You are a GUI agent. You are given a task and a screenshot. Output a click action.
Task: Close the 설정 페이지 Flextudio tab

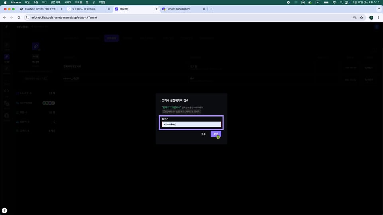click(x=109, y=9)
